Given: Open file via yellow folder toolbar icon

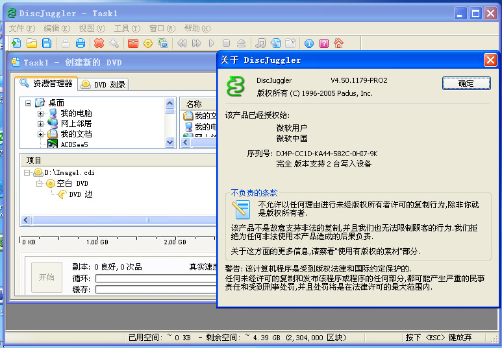Looking at the screenshot, I should [32, 43].
